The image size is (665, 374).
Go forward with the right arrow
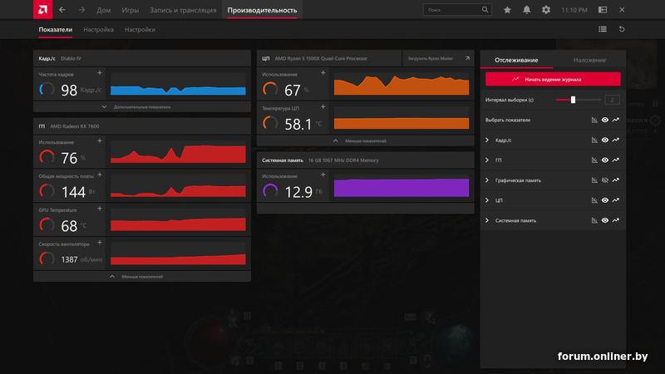pos(81,10)
